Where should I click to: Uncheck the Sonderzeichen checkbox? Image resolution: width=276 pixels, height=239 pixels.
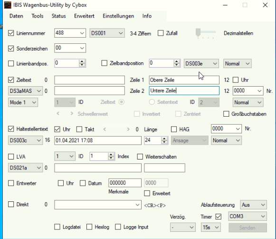coord(11,49)
